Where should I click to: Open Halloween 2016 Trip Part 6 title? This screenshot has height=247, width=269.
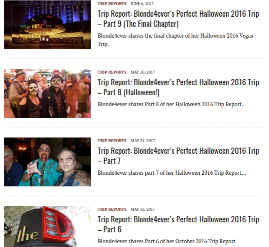(x=178, y=224)
